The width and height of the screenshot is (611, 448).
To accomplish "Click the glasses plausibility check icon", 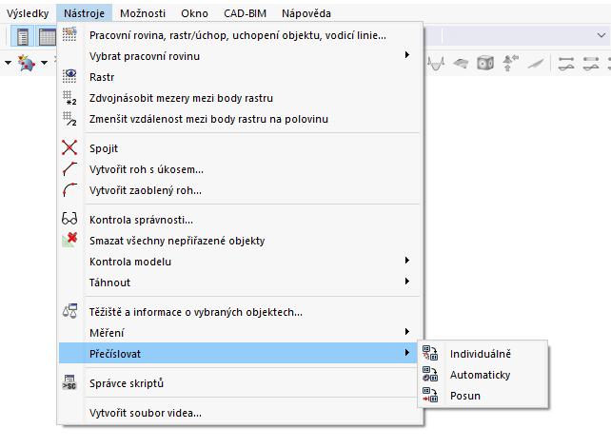I will tap(69, 219).
